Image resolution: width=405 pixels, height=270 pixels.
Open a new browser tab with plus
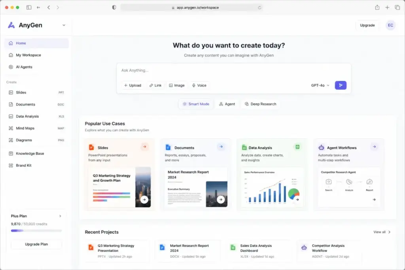coord(387,8)
